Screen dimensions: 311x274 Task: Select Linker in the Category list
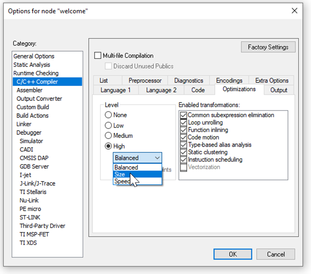click(24, 124)
